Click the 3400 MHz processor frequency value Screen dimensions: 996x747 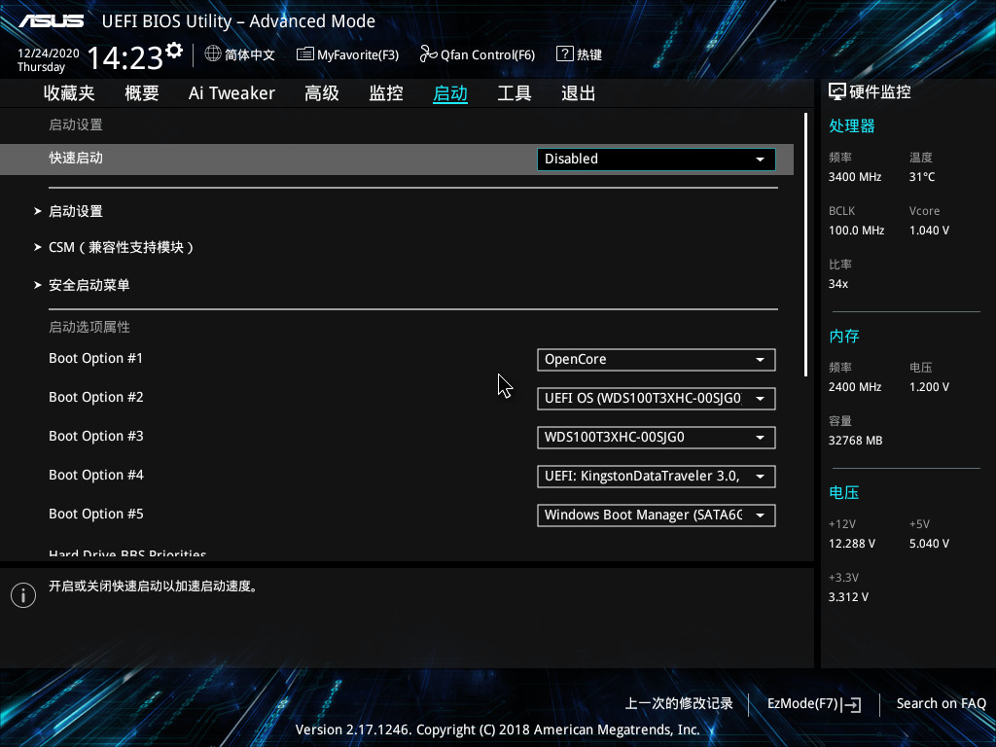pyautogui.click(x=855, y=177)
